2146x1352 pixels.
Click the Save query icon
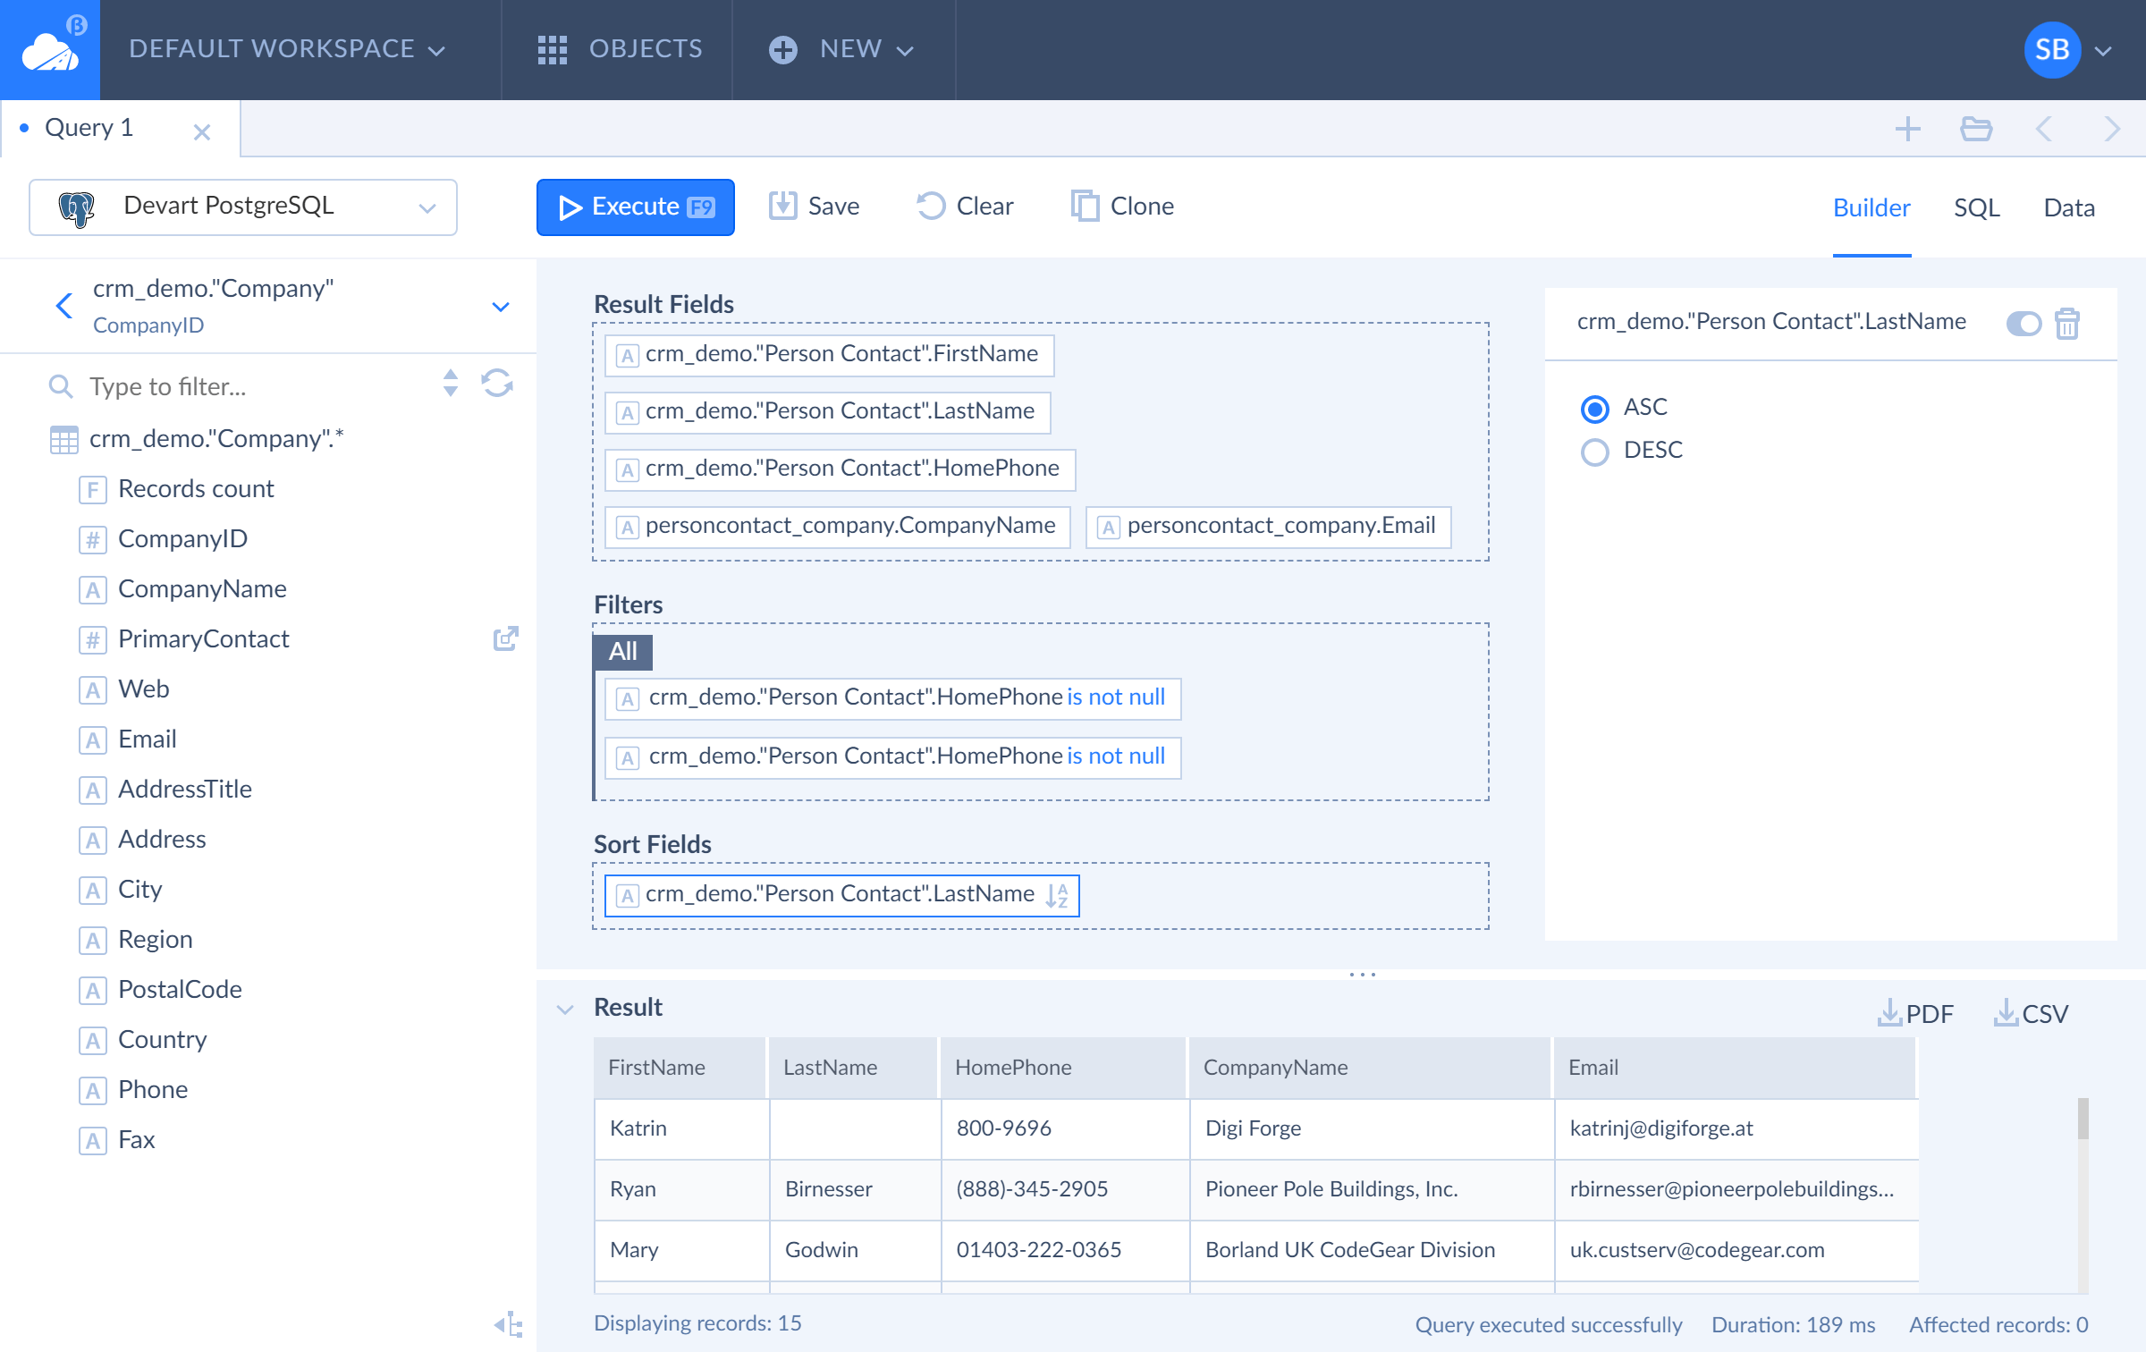click(783, 204)
